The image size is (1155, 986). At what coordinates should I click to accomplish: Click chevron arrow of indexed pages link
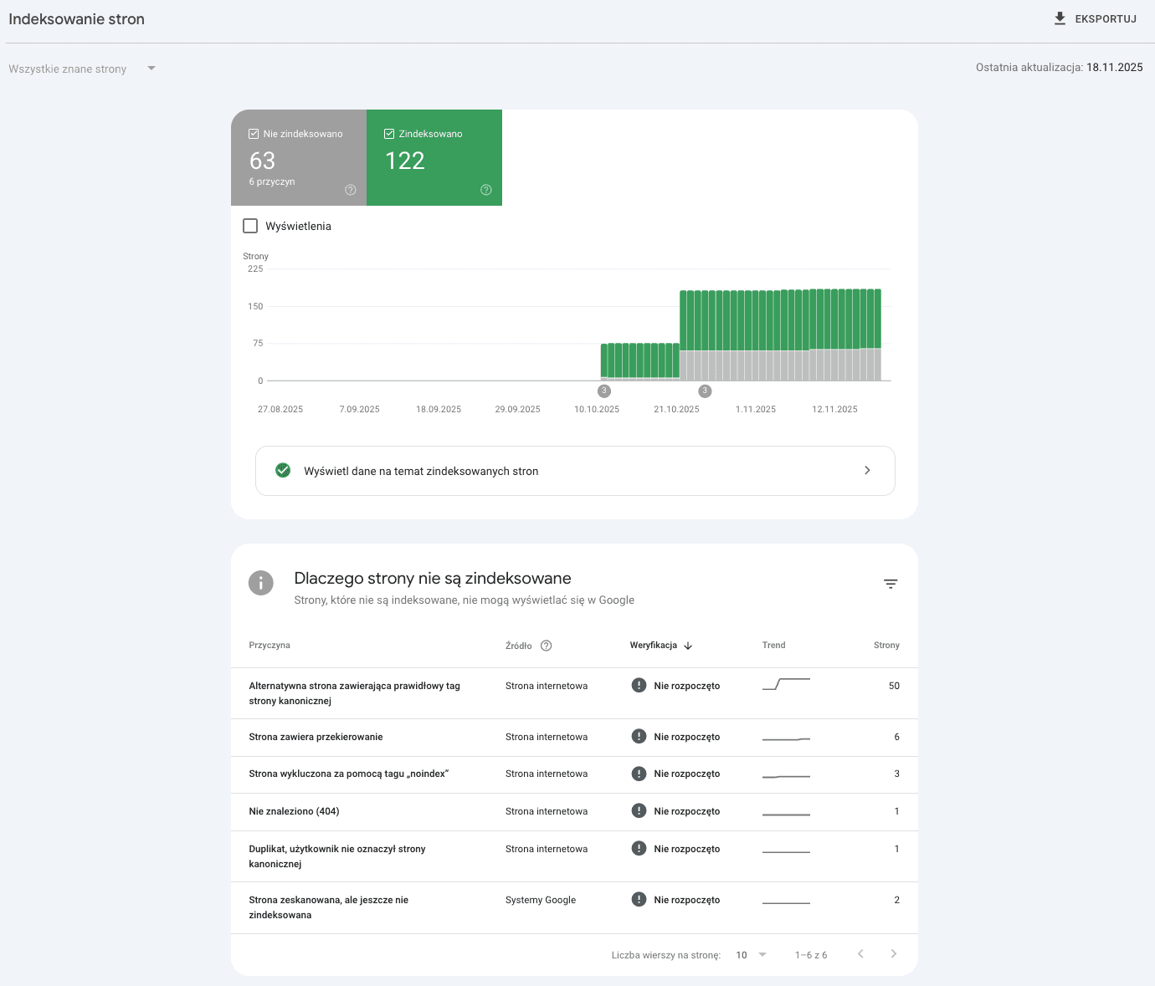point(867,470)
